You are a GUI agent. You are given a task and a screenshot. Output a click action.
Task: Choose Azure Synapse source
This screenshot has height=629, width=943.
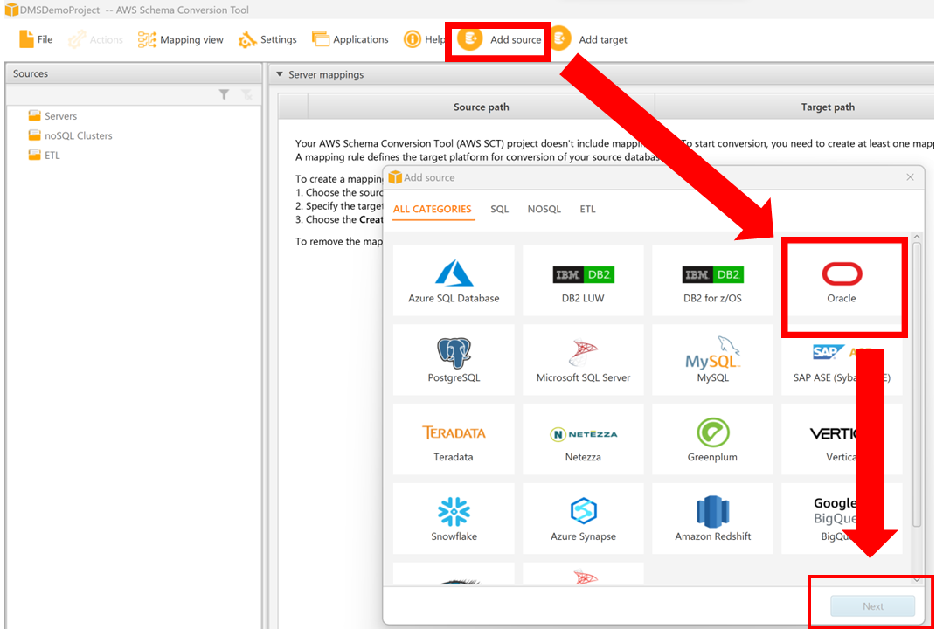click(583, 518)
